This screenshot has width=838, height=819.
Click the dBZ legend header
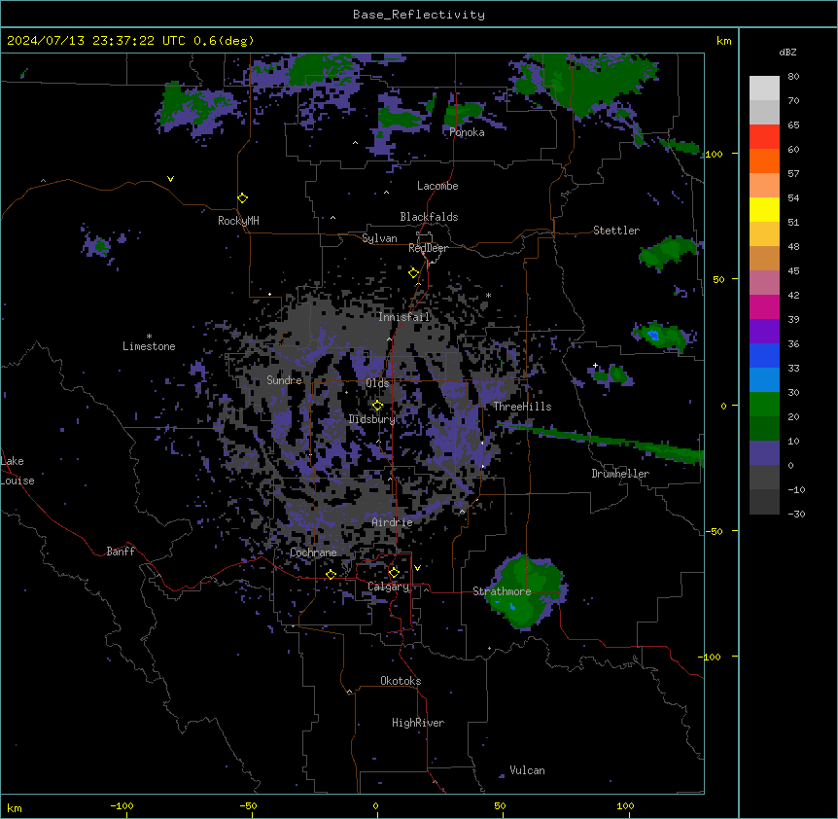click(x=787, y=53)
